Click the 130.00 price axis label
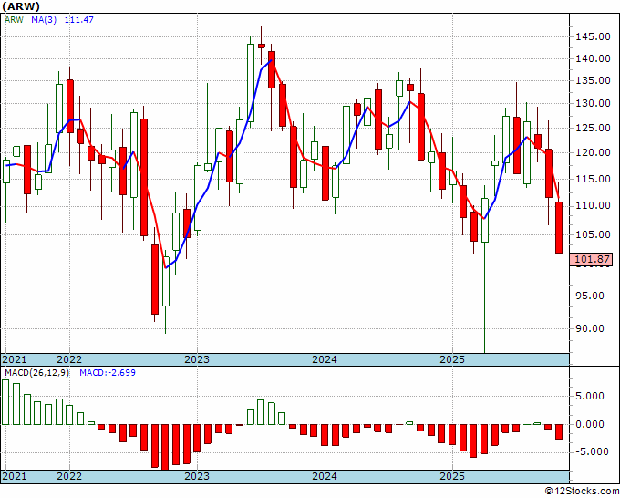The height and width of the screenshot is (498, 620). tap(593, 104)
